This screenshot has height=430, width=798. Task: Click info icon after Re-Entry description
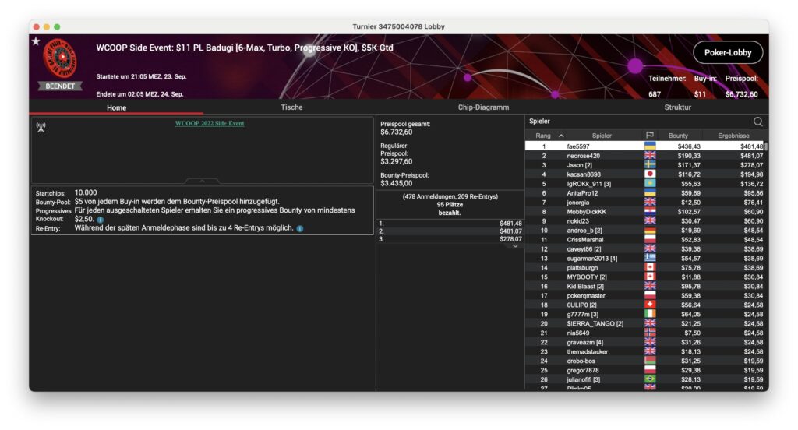coord(300,228)
